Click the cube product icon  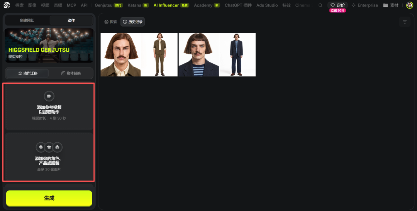tap(57, 147)
